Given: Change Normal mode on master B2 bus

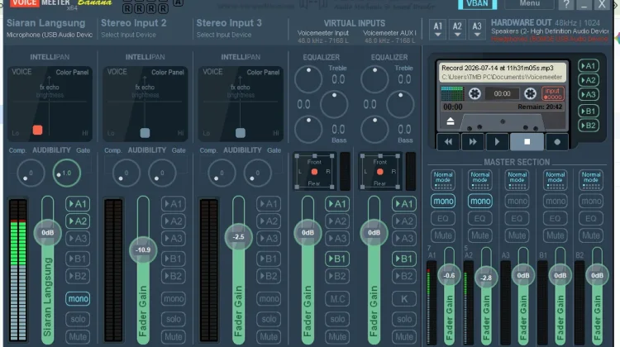Looking at the screenshot, I should (x=591, y=180).
